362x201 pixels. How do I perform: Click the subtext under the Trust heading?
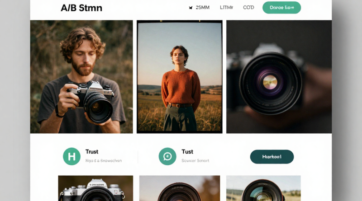pos(103,160)
